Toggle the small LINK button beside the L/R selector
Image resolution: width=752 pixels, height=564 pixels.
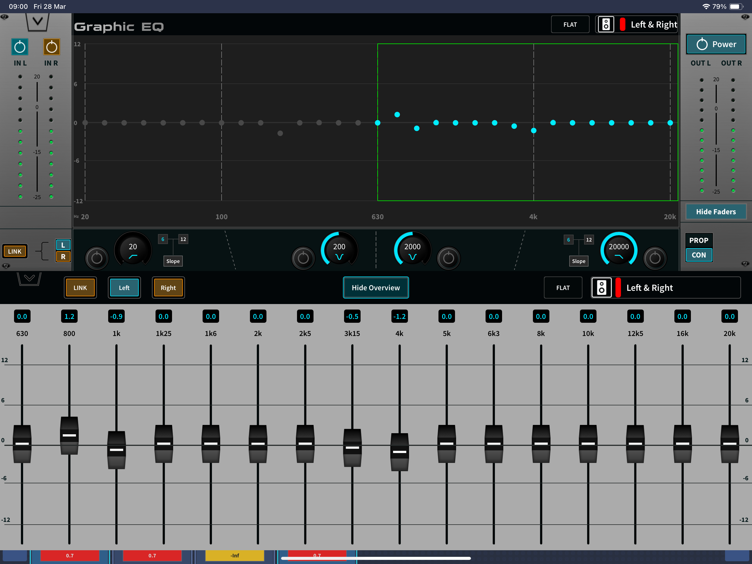pyautogui.click(x=15, y=251)
